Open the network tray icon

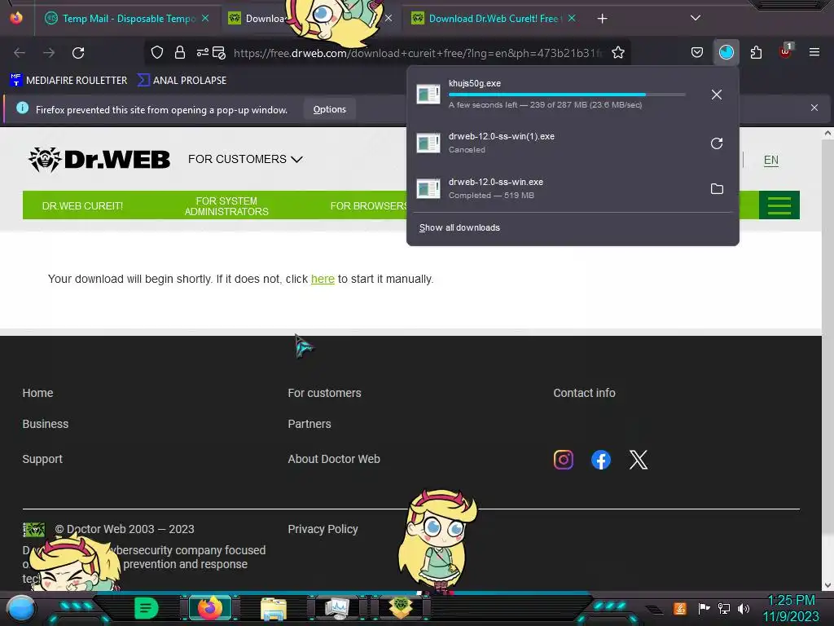(724, 608)
